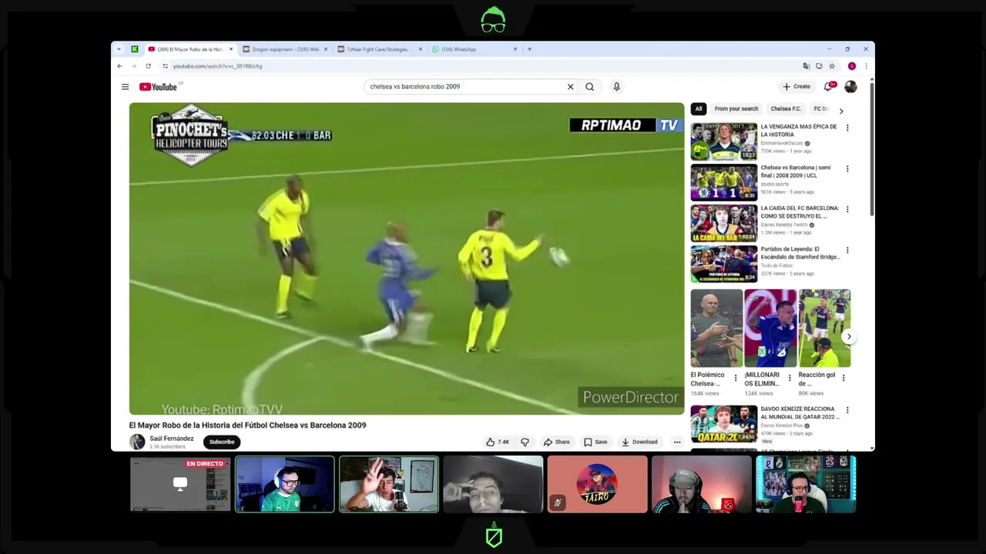Download the video
Viewport: 986px width, 554px height.
[639, 442]
